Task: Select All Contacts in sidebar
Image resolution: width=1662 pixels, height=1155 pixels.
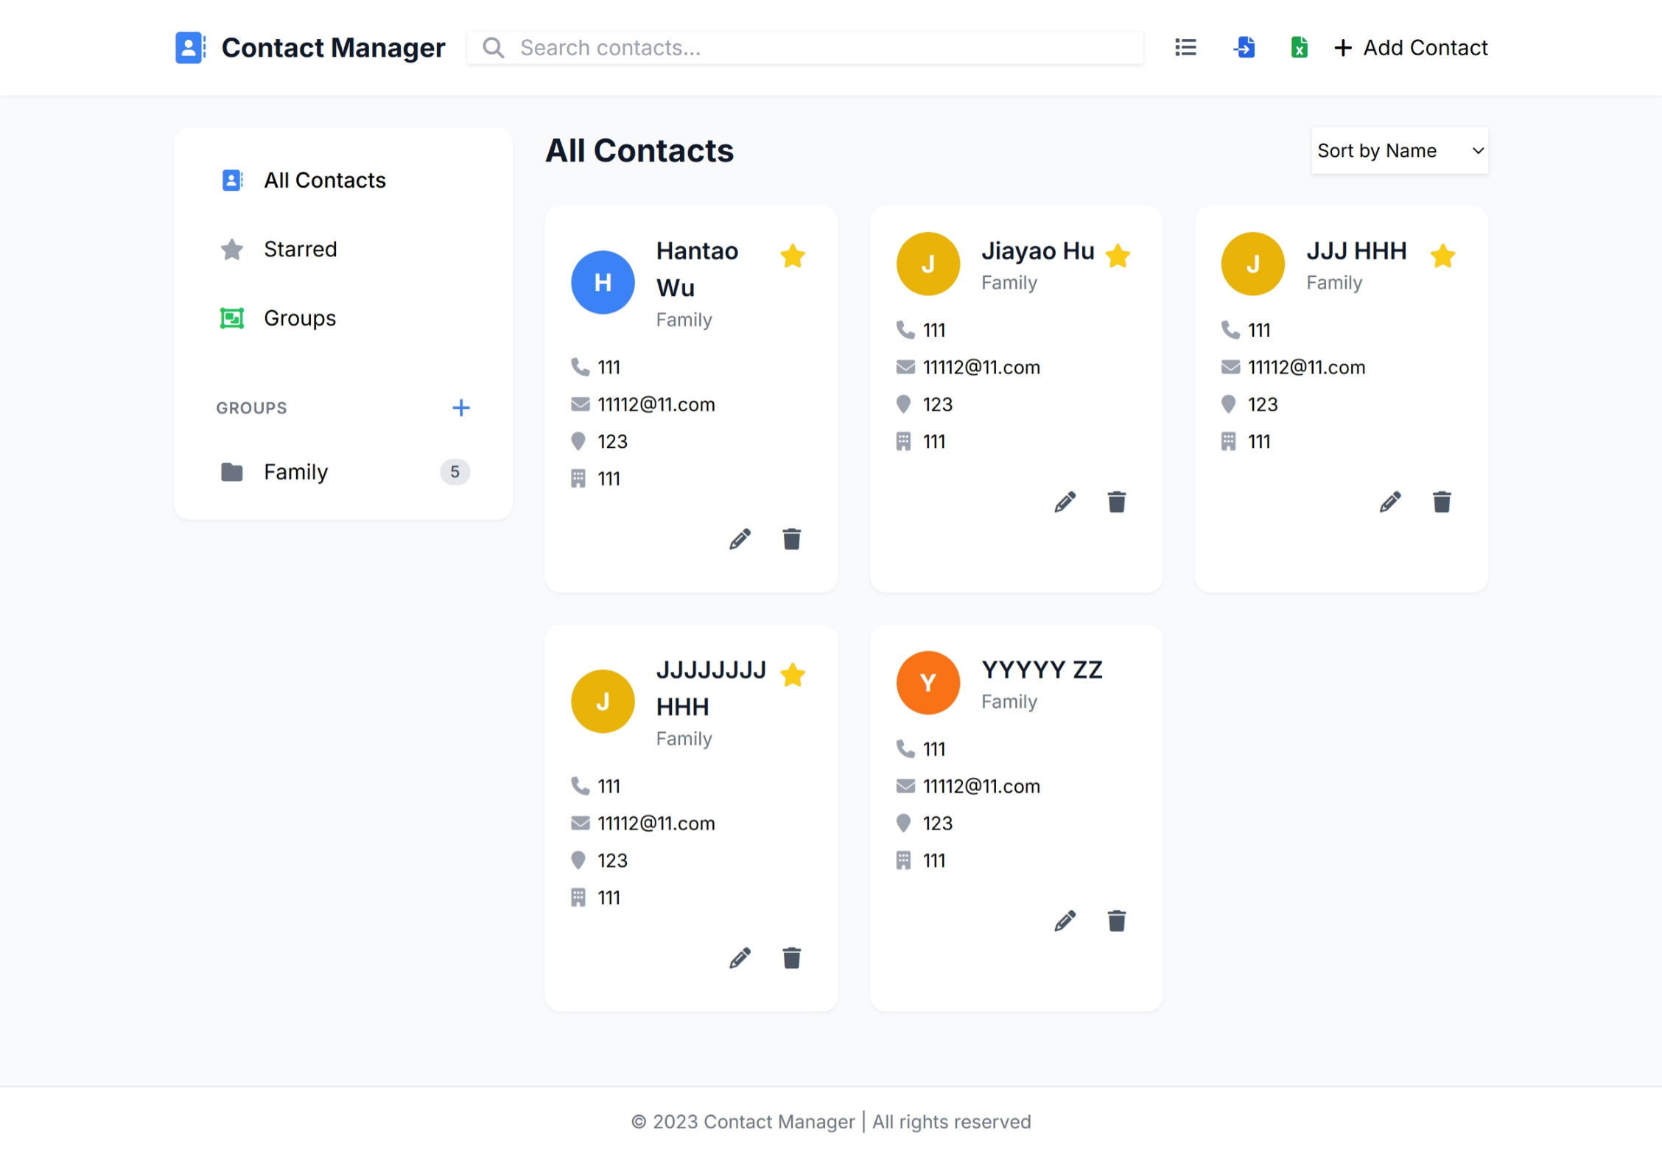Action: tap(324, 180)
